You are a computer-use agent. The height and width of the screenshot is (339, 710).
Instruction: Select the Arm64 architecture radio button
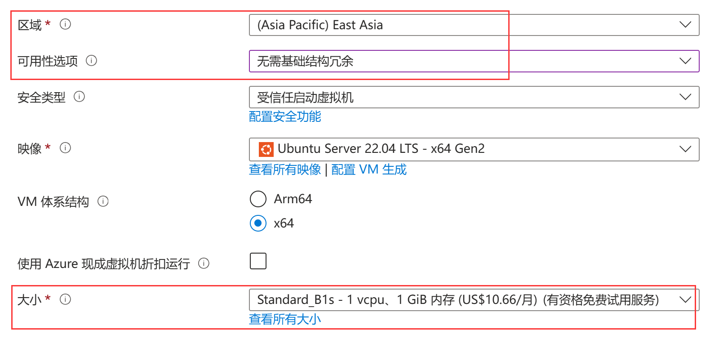tap(258, 199)
